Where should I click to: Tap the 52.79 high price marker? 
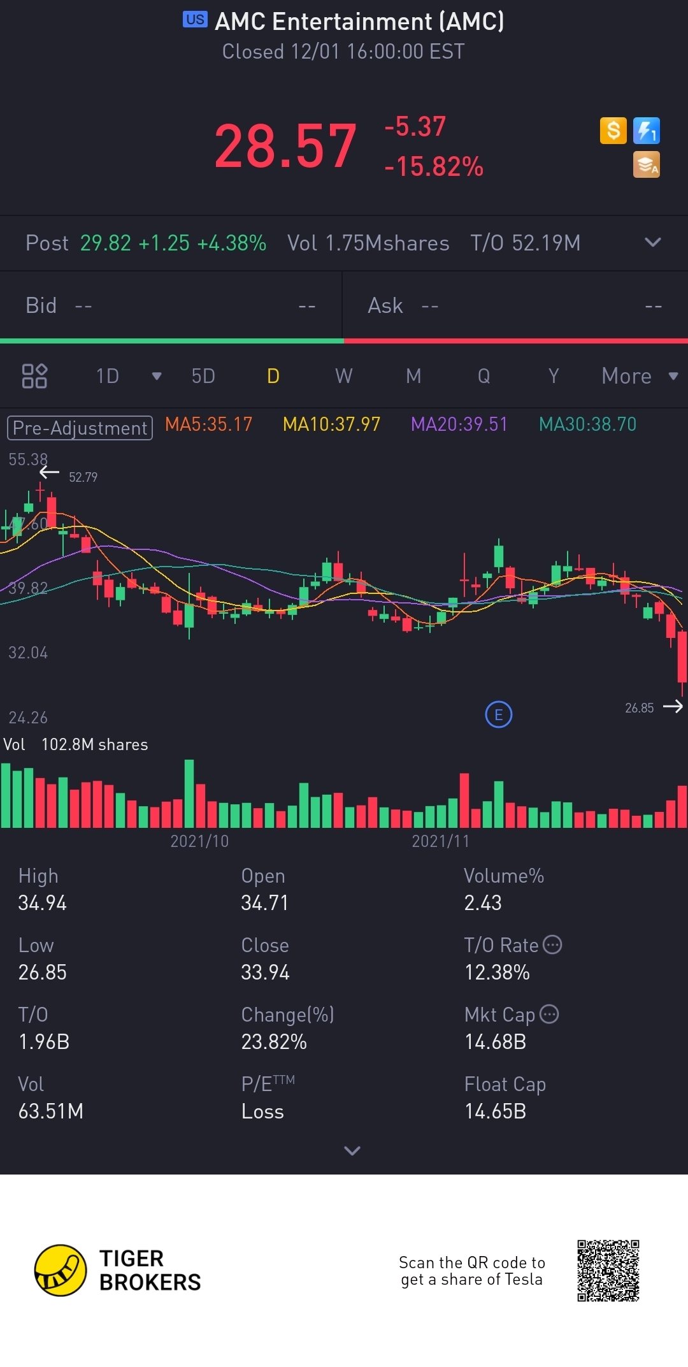click(83, 477)
